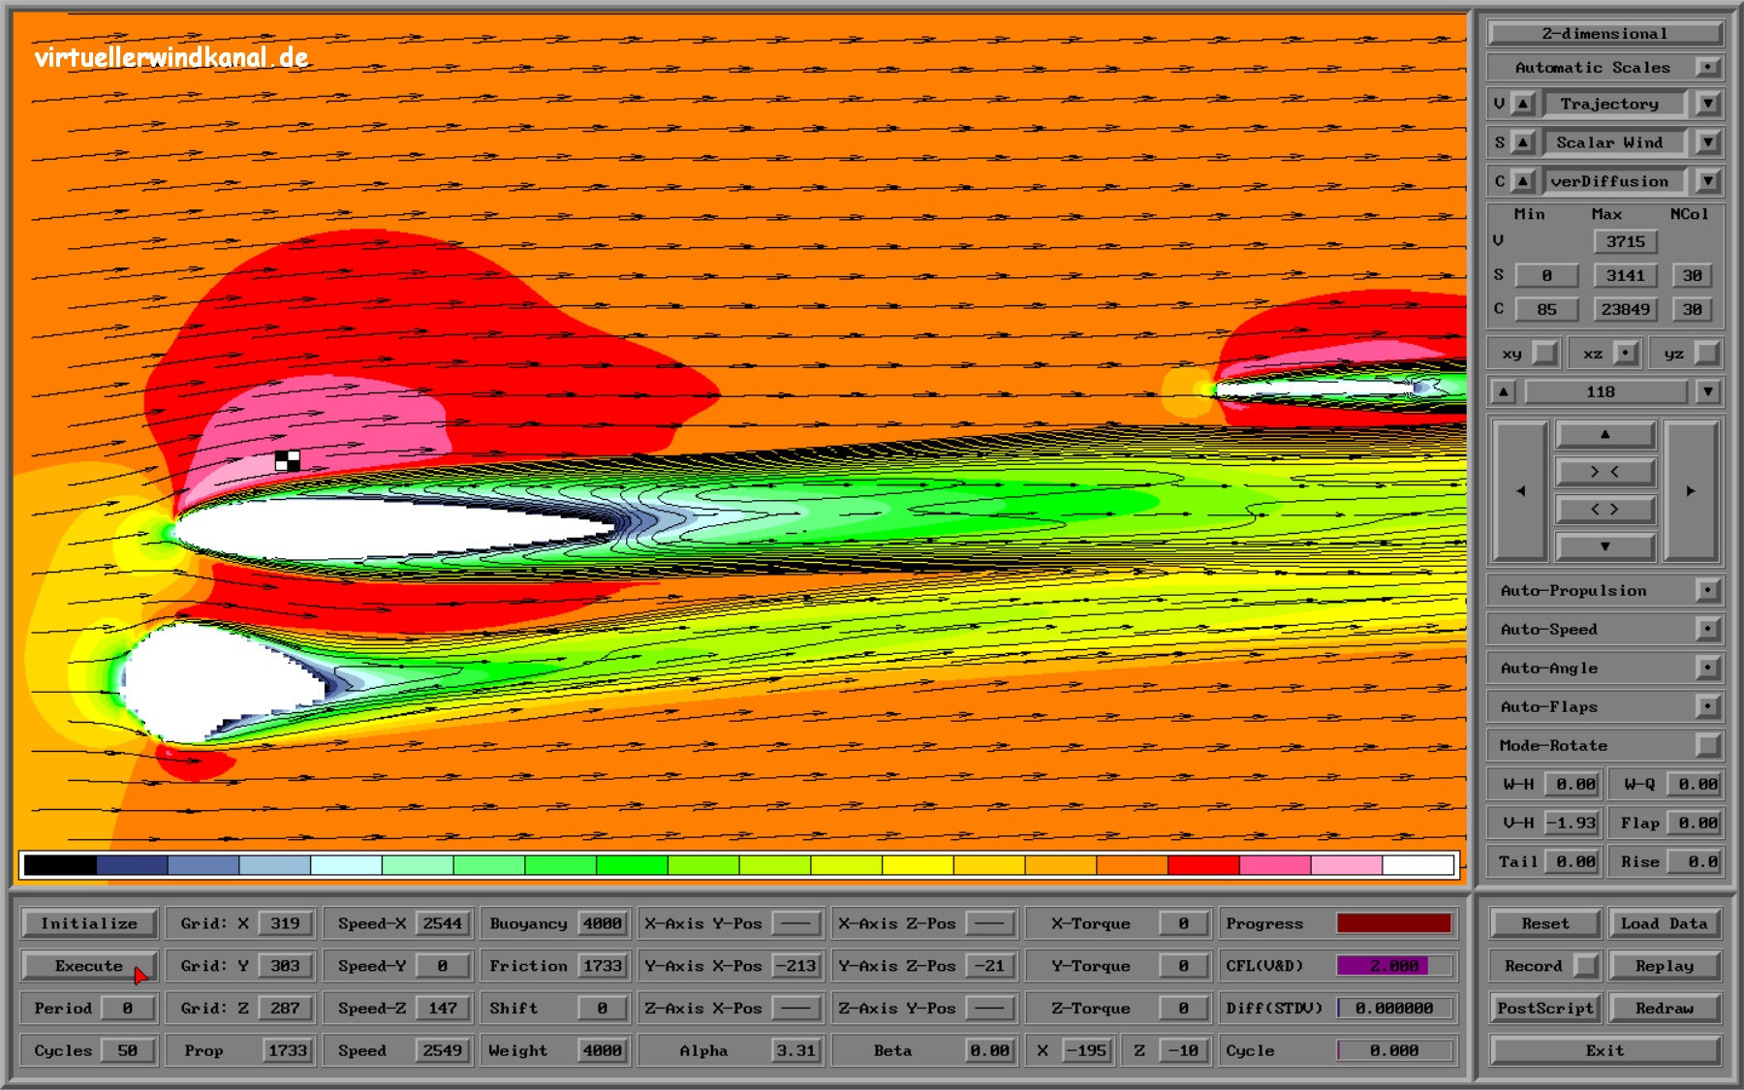Select the xz plane radio button
This screenshot has height=1090, width=1744.
1626,354
